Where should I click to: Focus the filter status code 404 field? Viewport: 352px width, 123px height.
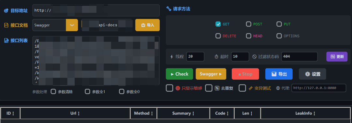[299, 57]
